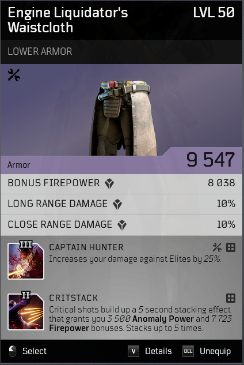Click the Unequip label

[215, 351]
